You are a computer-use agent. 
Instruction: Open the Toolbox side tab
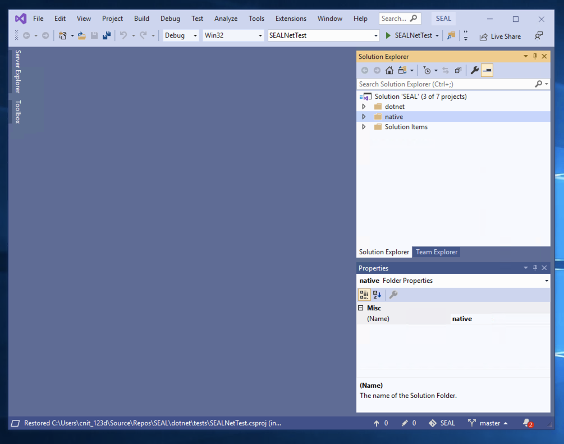click(17, 112)
